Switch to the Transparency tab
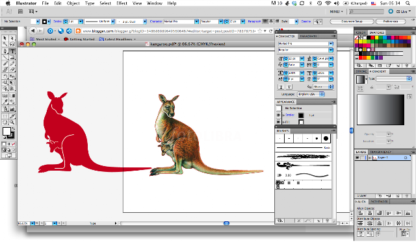This screenshot has height=242, width=416. pyautogui.click(x=380, y=152)
